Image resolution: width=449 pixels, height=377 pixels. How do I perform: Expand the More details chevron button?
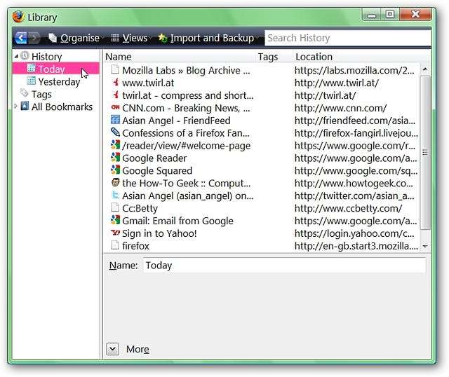click(112, 349)
